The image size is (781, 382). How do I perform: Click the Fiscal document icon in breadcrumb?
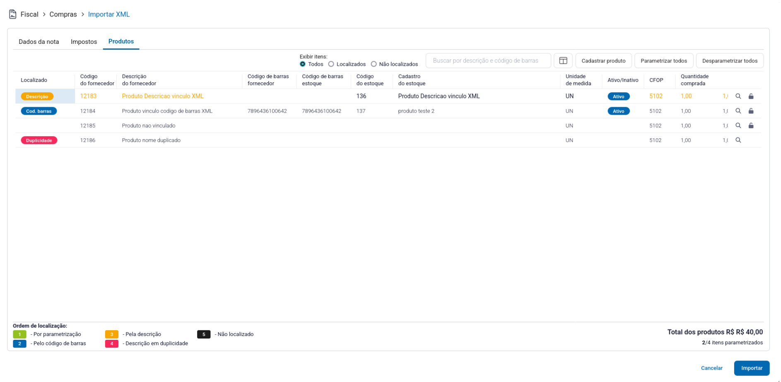(x=13, y=14)
